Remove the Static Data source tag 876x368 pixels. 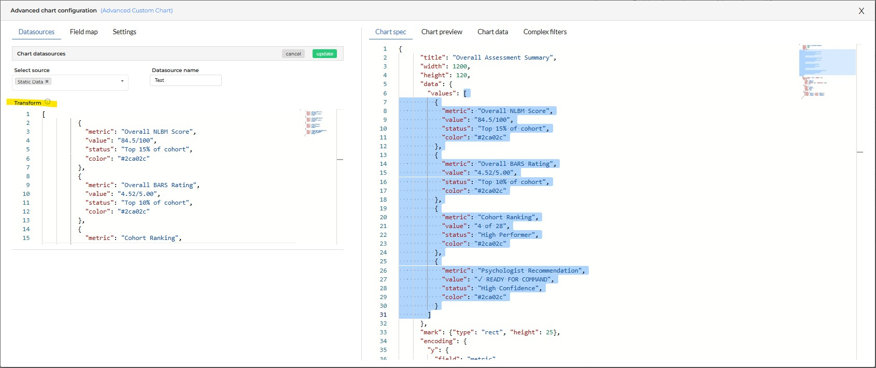click(x=47, y=81)
